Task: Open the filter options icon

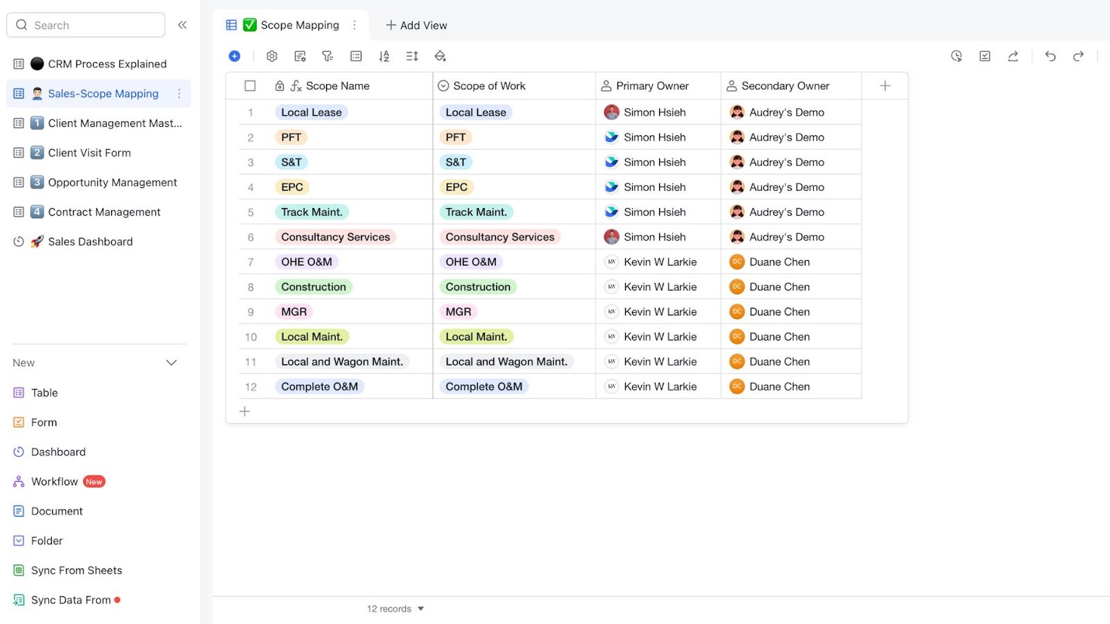Action: point(327,56)
